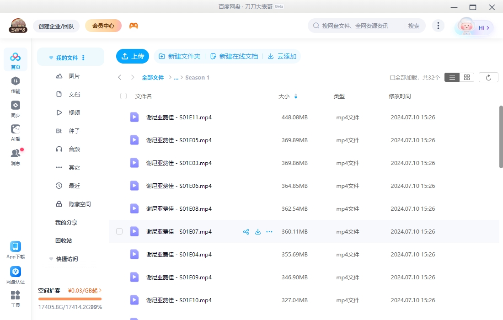Check the box for S01E07.mp4
Viewport: 503px width, 320px height.
(x=119, y=232)
